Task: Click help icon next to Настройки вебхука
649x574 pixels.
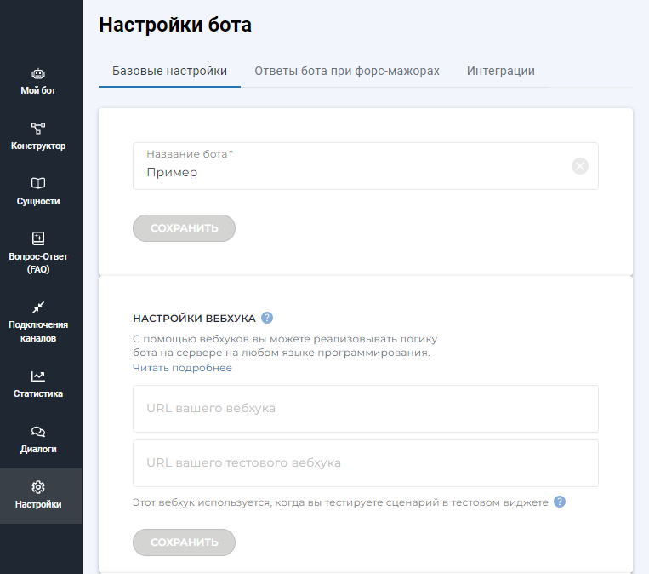Action: coord(267,318)
